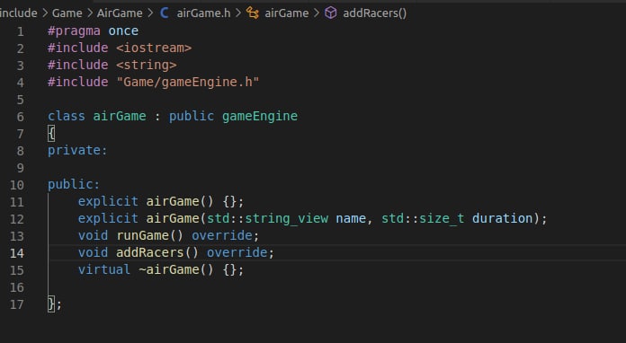Click the 'gameEngine' base class name
Image resolution: width=626 pixels, height=343 pixels.
pyautogui.click(x=260, y=116)
